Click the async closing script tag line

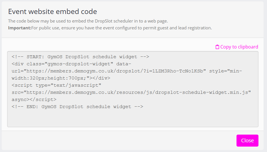tap(34, 100)
